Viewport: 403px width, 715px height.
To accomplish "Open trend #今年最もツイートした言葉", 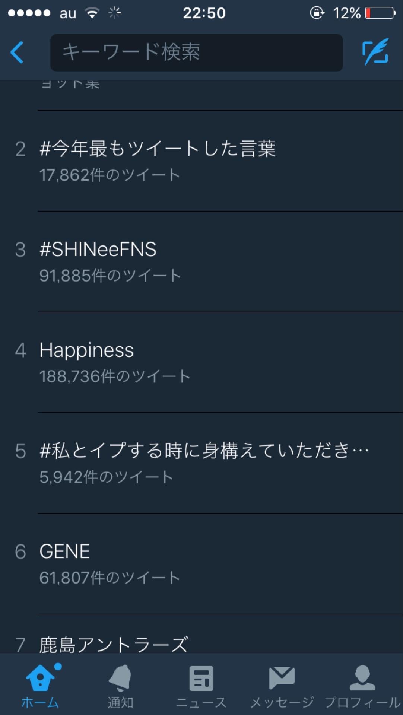I will pos(158,149).
